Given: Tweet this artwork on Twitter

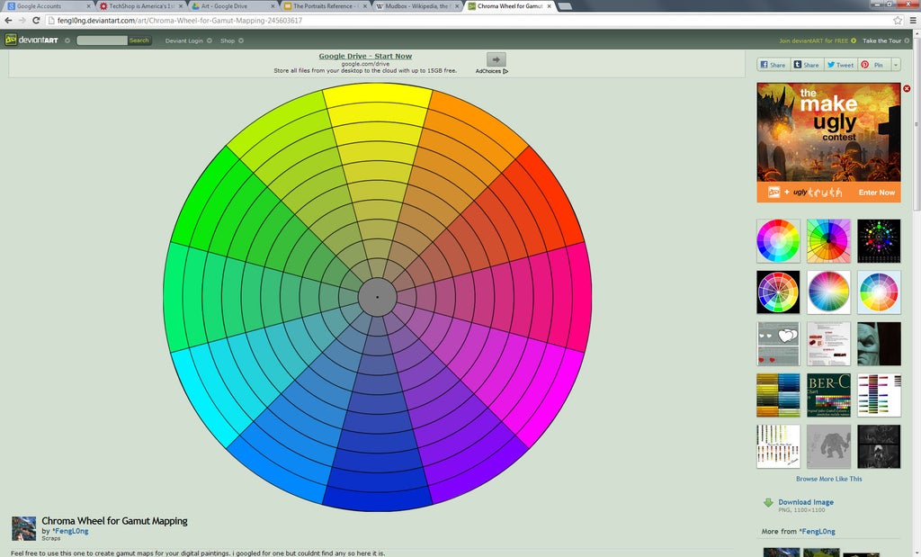Looking at the screenshot, I should click(840, 65).
